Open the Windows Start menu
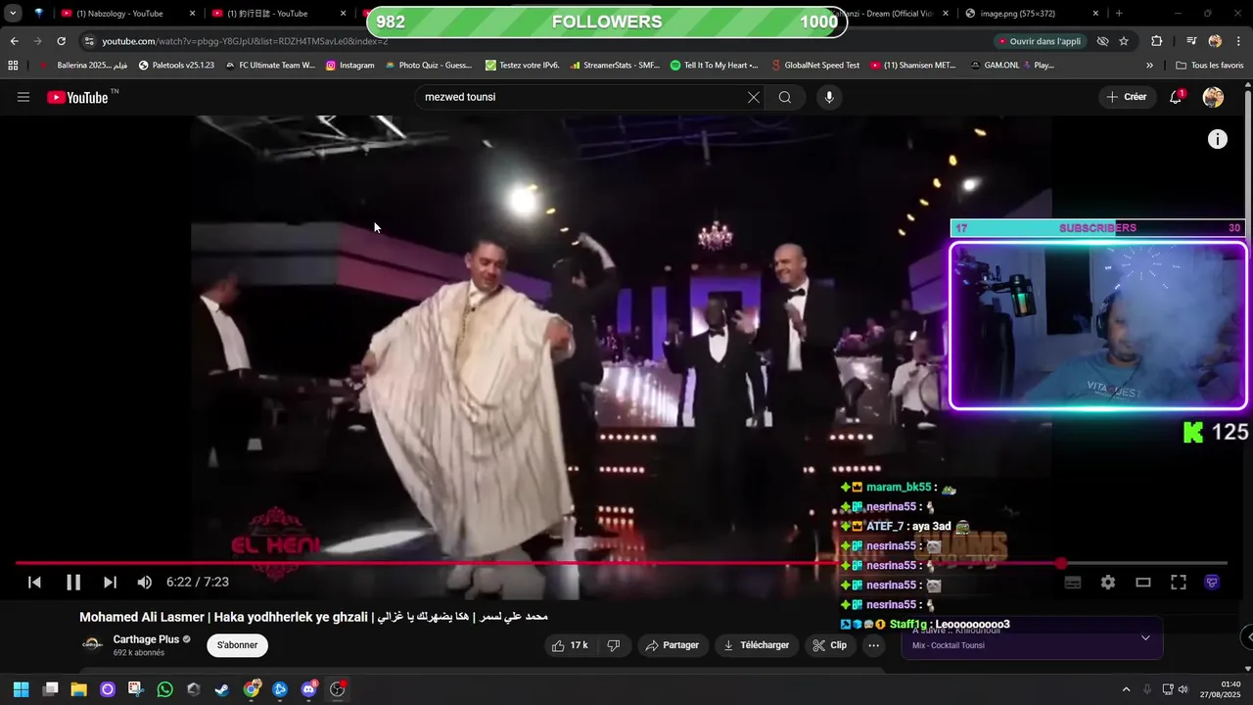 pyautogui.click(x=21, y=689)
